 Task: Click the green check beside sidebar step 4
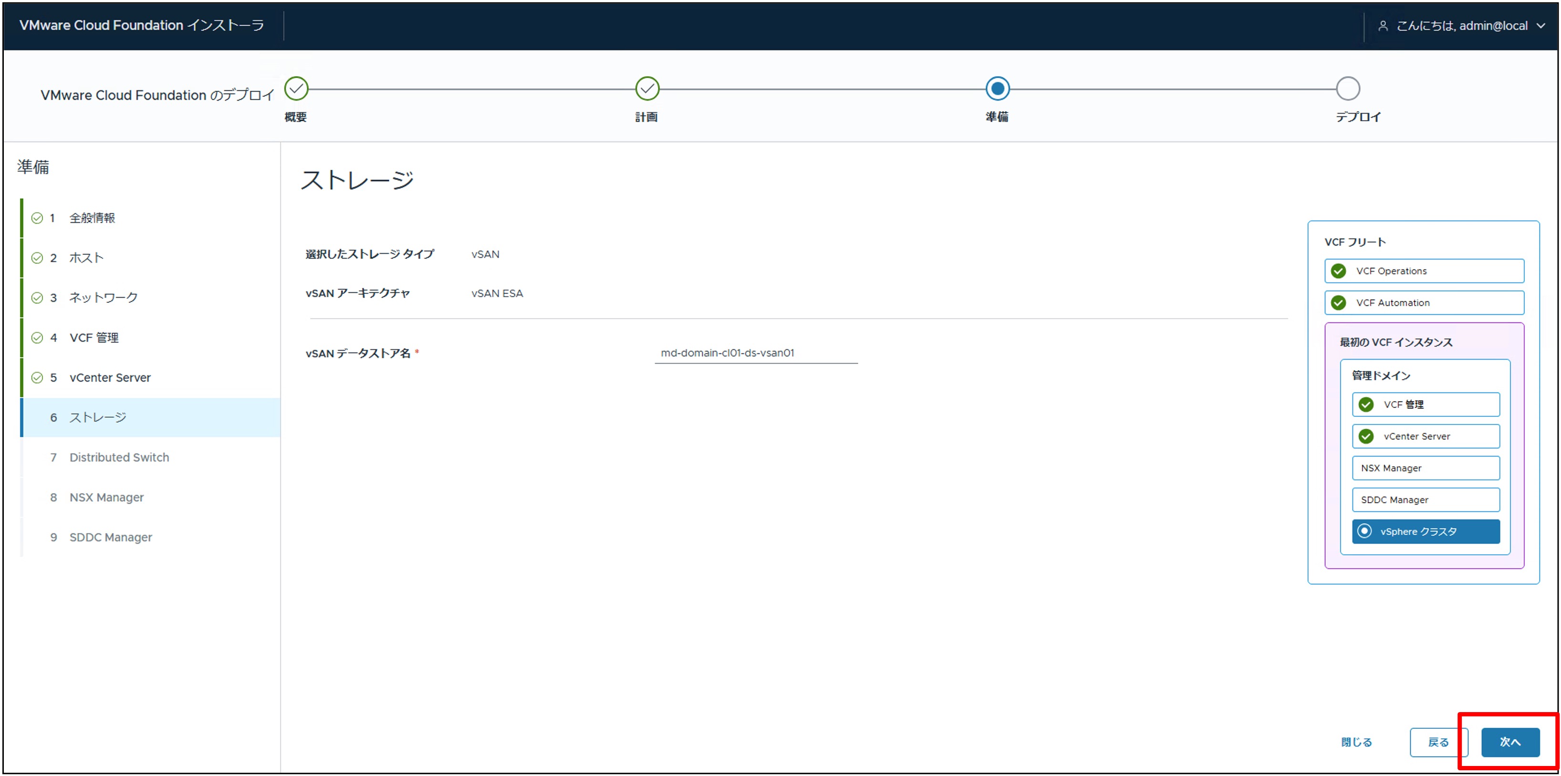pyautogui.click(x=37, y=338)
